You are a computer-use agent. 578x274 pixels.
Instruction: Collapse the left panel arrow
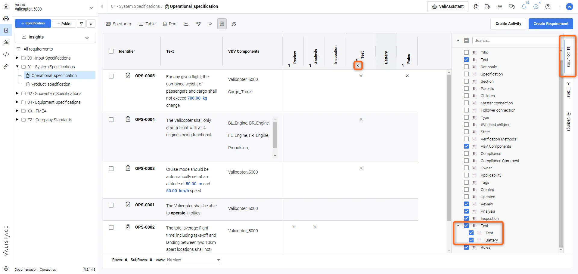102,6
